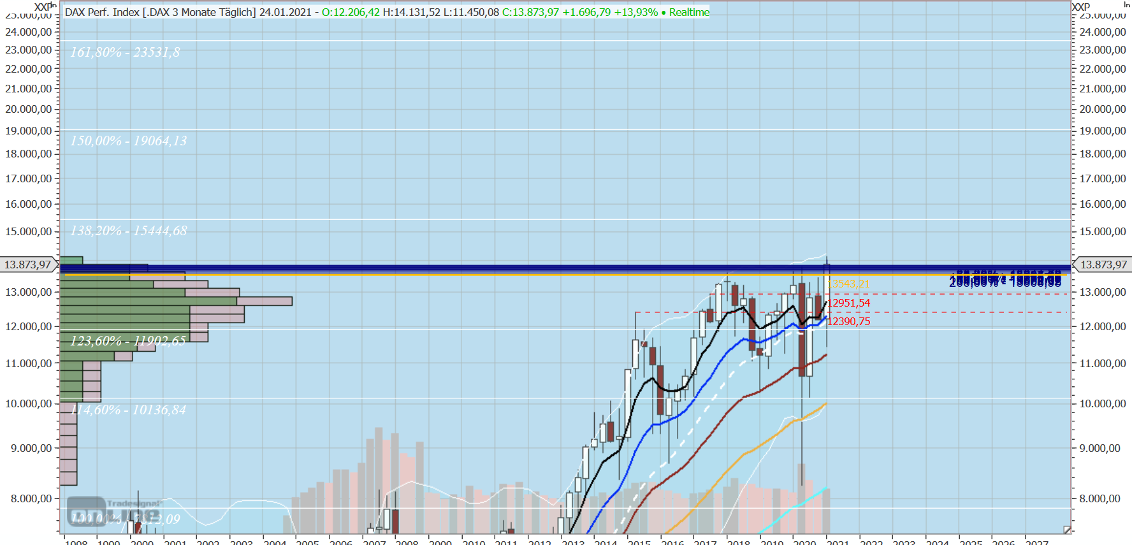Click the year 2015 on the time axis

click(x=639, y=542)
